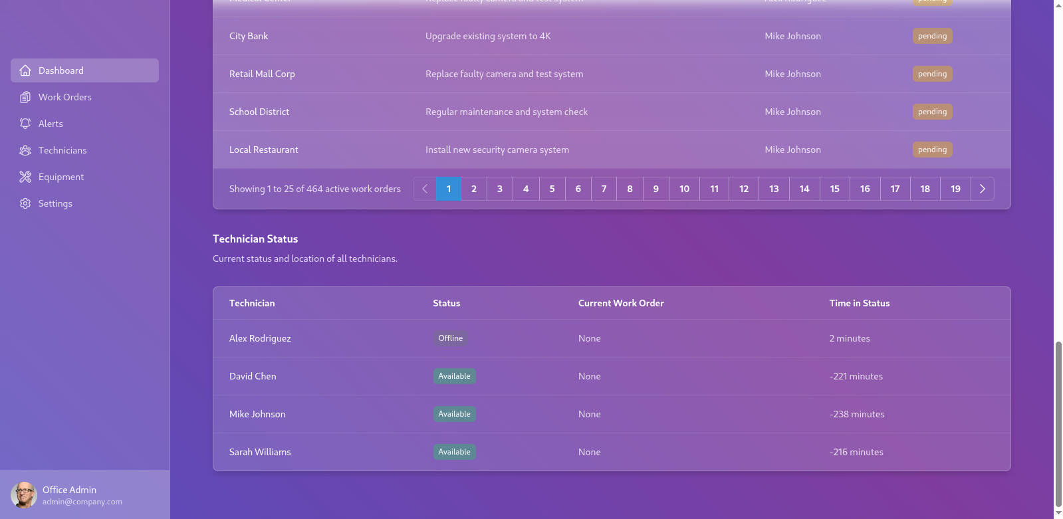Click the Equipment tools icon
This screenshot has height=519, width=1063.
pyautogui.click(x=25, y=177)
